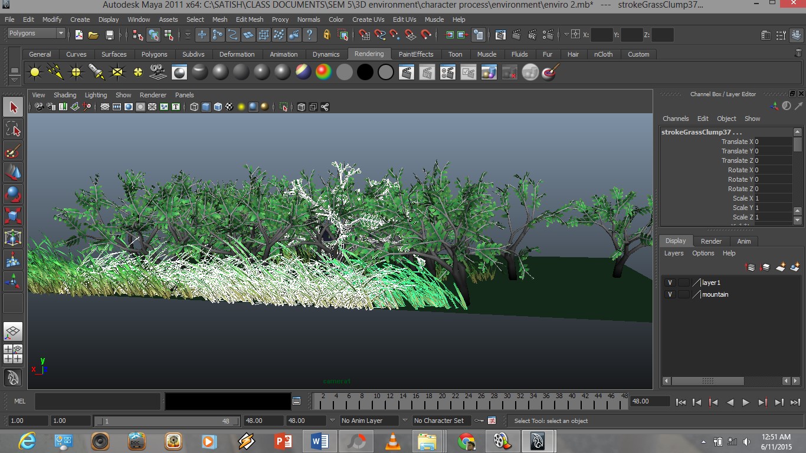Image resolution: width=806 pixels, height=453 pixels.
Task: Toggle the lock selection padlock icon
Action: 326,35
